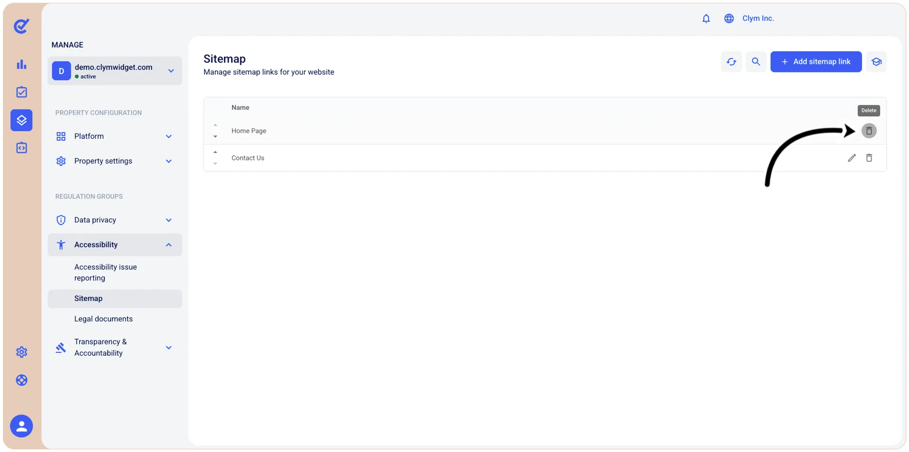Open the code embed icon in sidebar

(21, 148)
